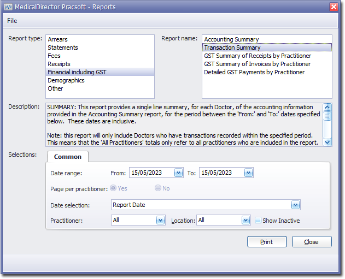The height and width of the screenshot is (279, 345).
Task: Select Yes for Page per practitioner
Action: [x=114, y=188]
